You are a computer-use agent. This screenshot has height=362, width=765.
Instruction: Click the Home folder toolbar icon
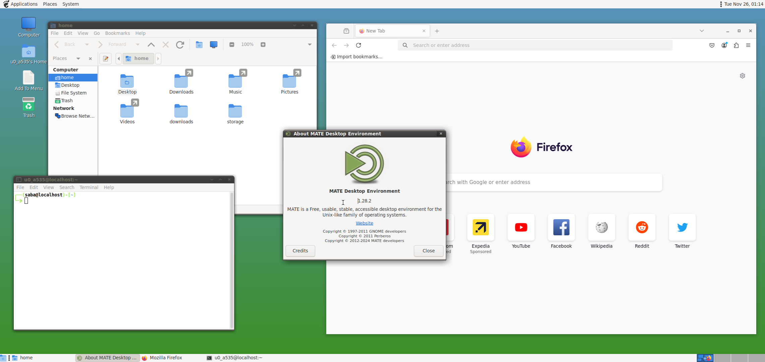199,45
